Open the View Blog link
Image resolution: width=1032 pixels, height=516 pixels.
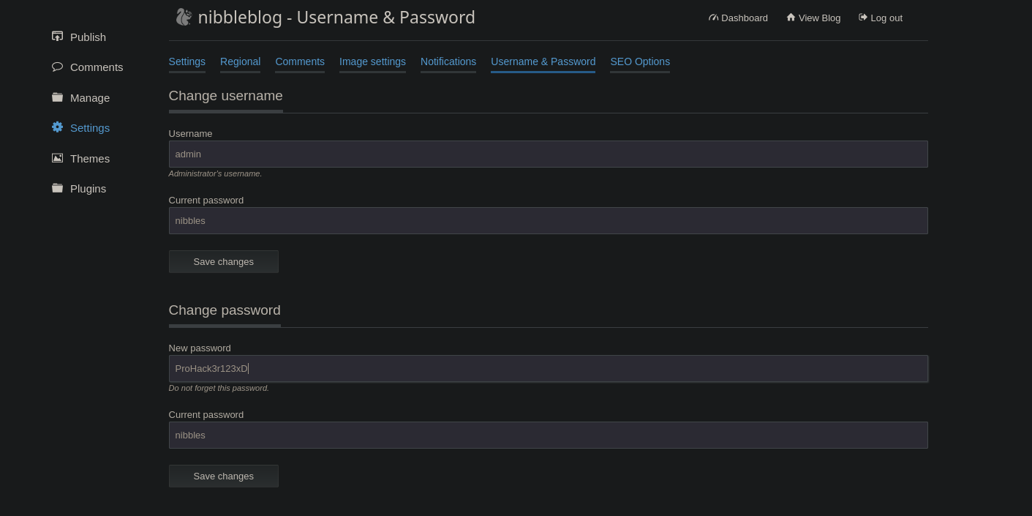click(813, 18)
